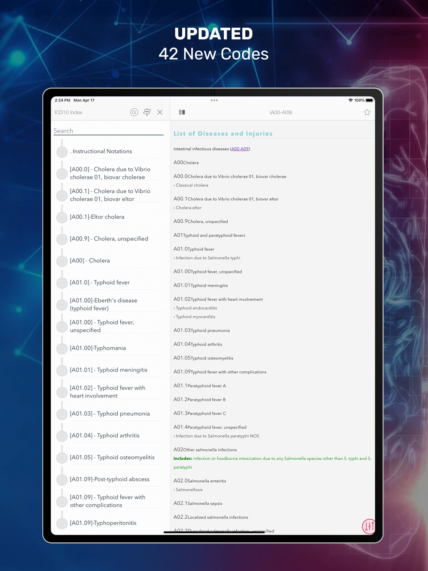Open [A01.09]-Post-typhoid abscess index entry
The height and width of the screenshot is (571, 428).
coord(110,479)
